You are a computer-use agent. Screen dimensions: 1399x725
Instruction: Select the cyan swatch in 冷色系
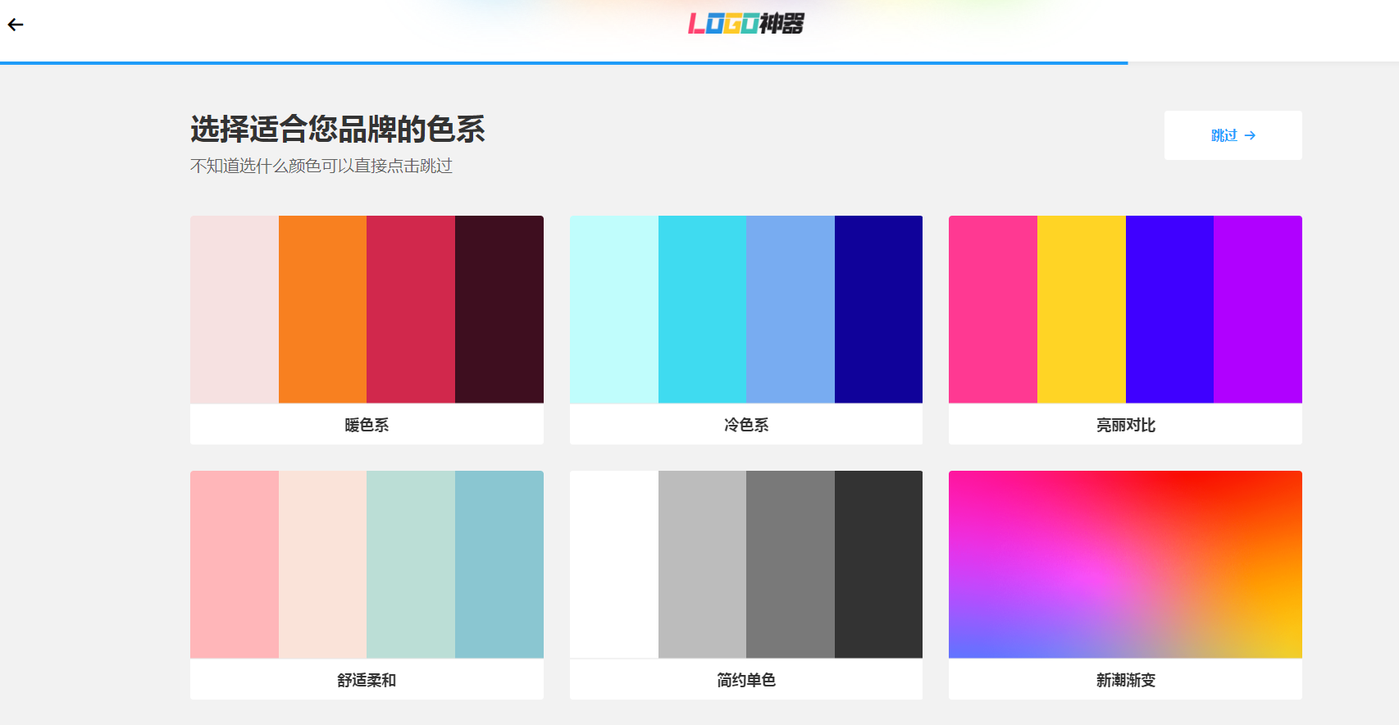click(x=702, y=309)
